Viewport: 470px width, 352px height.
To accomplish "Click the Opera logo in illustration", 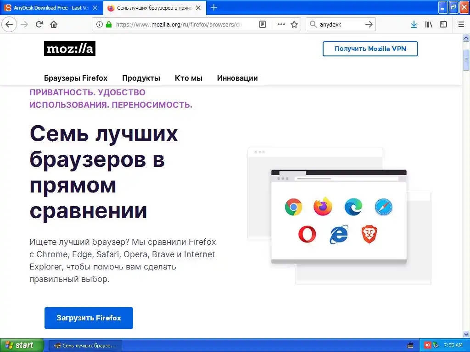I will pyautogui.click(x=307, y=234).
